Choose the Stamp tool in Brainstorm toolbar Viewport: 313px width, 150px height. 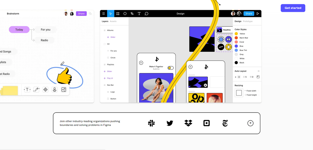55,90
